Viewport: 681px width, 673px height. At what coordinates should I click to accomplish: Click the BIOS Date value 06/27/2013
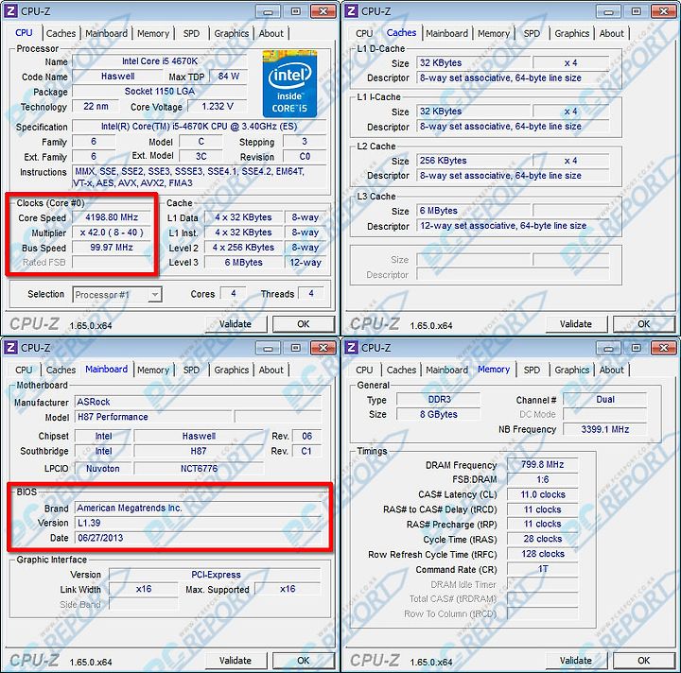click(198, 538)
